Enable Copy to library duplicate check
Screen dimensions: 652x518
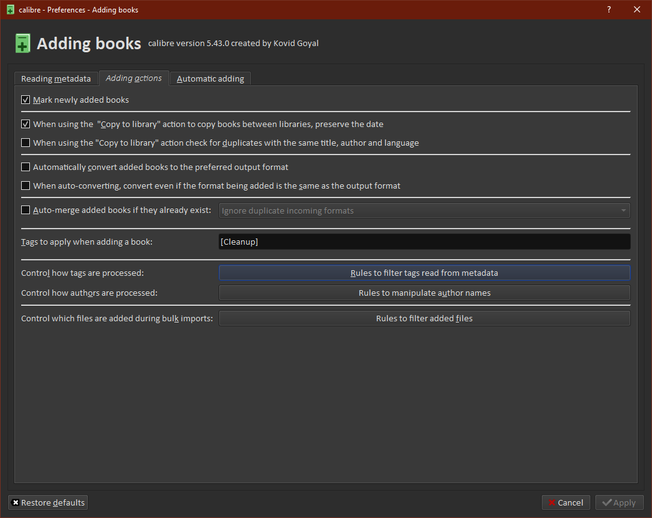coord(26,143)
